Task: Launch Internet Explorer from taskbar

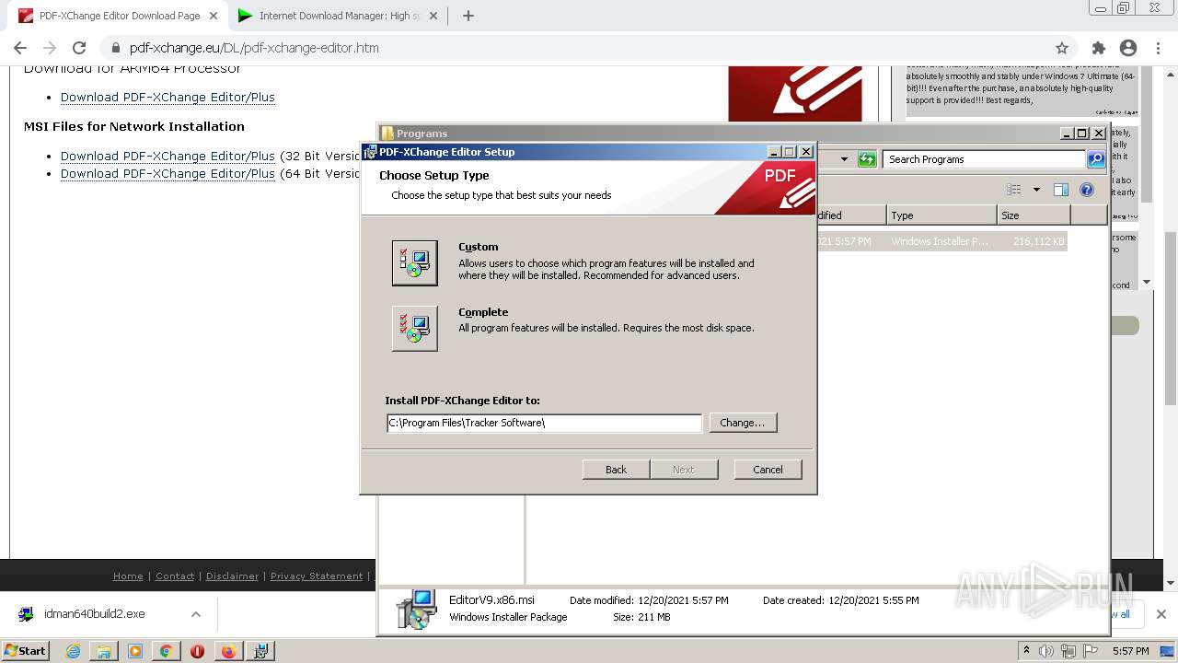Action: click(x=73, y=651)
